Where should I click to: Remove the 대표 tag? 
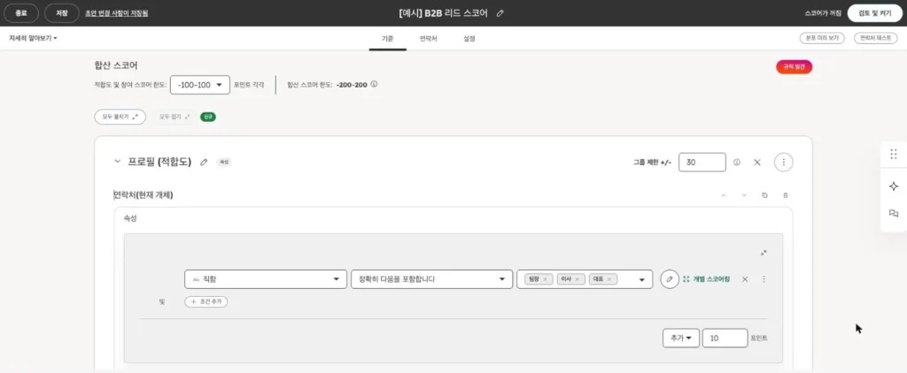pyautogui.click(x=609, y=279)
